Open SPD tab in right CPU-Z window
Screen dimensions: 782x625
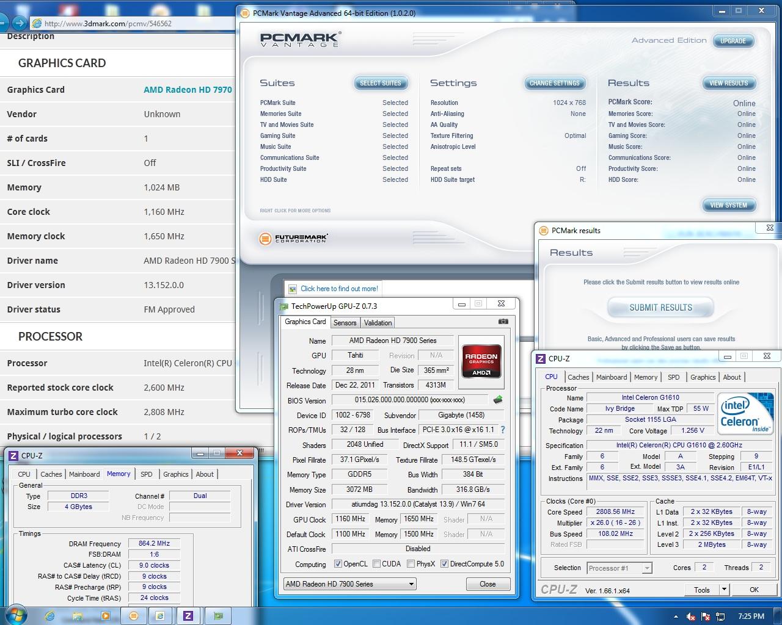674,377
